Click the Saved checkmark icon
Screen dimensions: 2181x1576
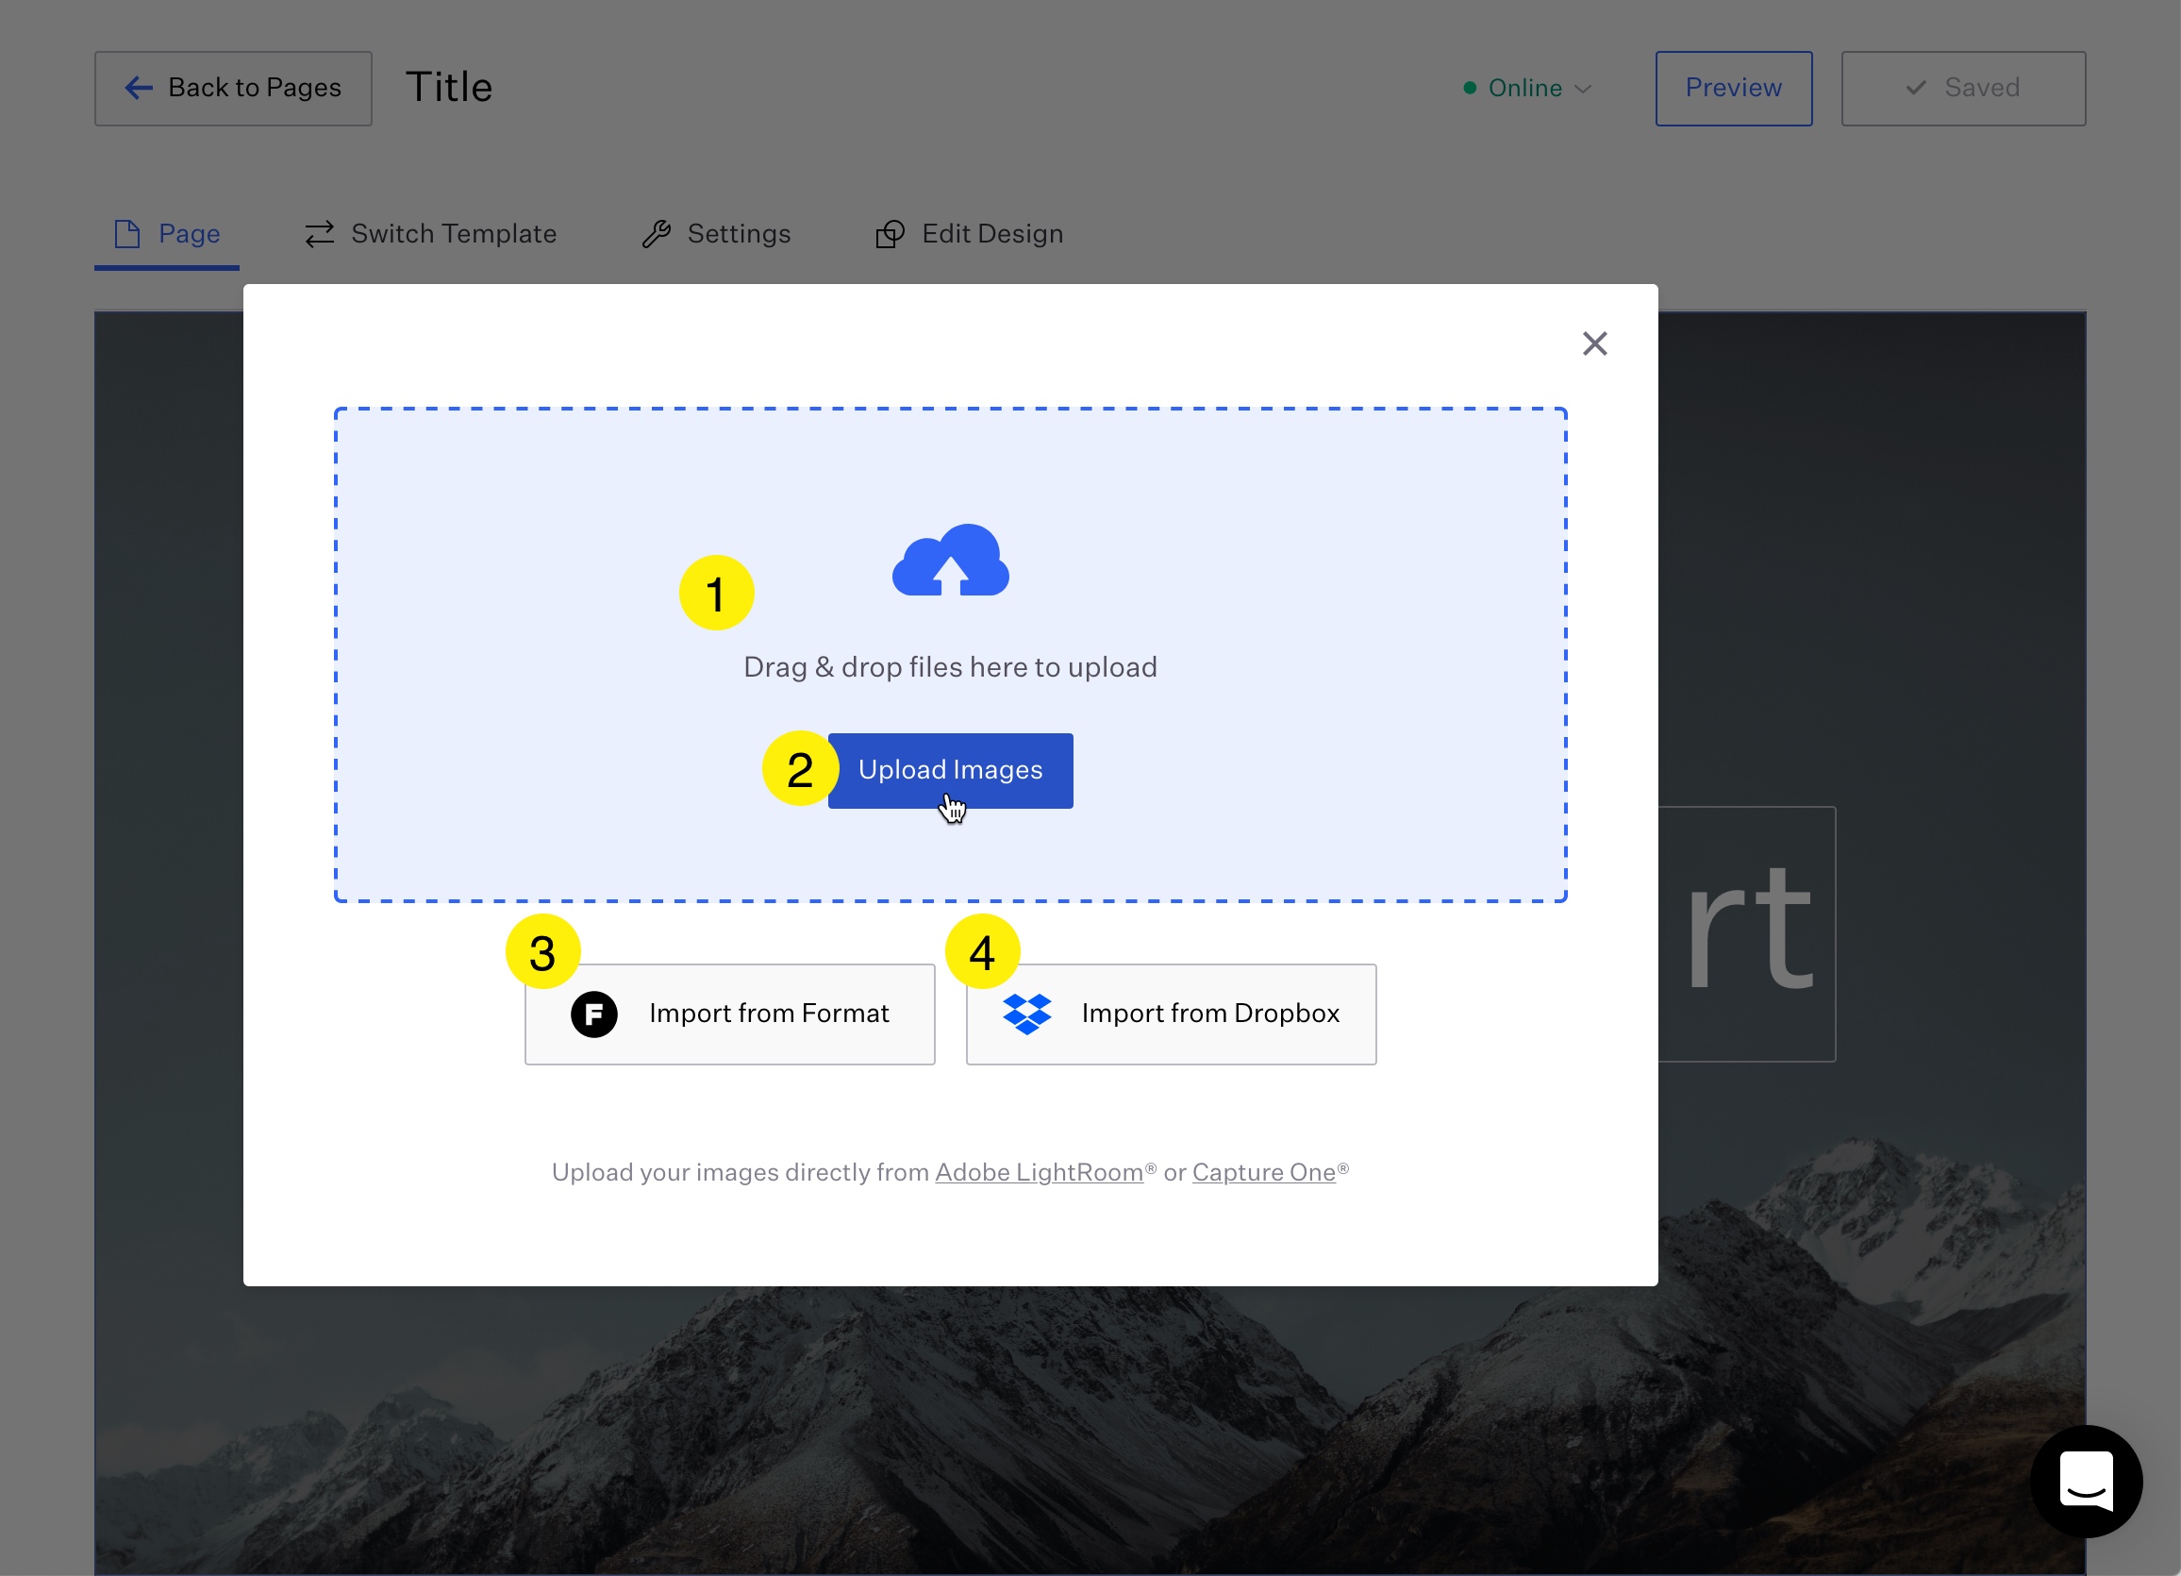click(x=1916, y=89)
